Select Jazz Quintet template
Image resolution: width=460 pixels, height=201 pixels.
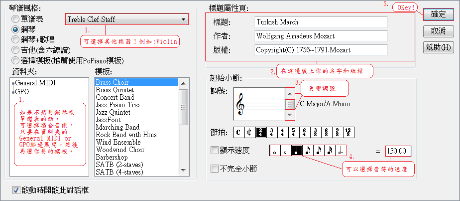[136, 112]
